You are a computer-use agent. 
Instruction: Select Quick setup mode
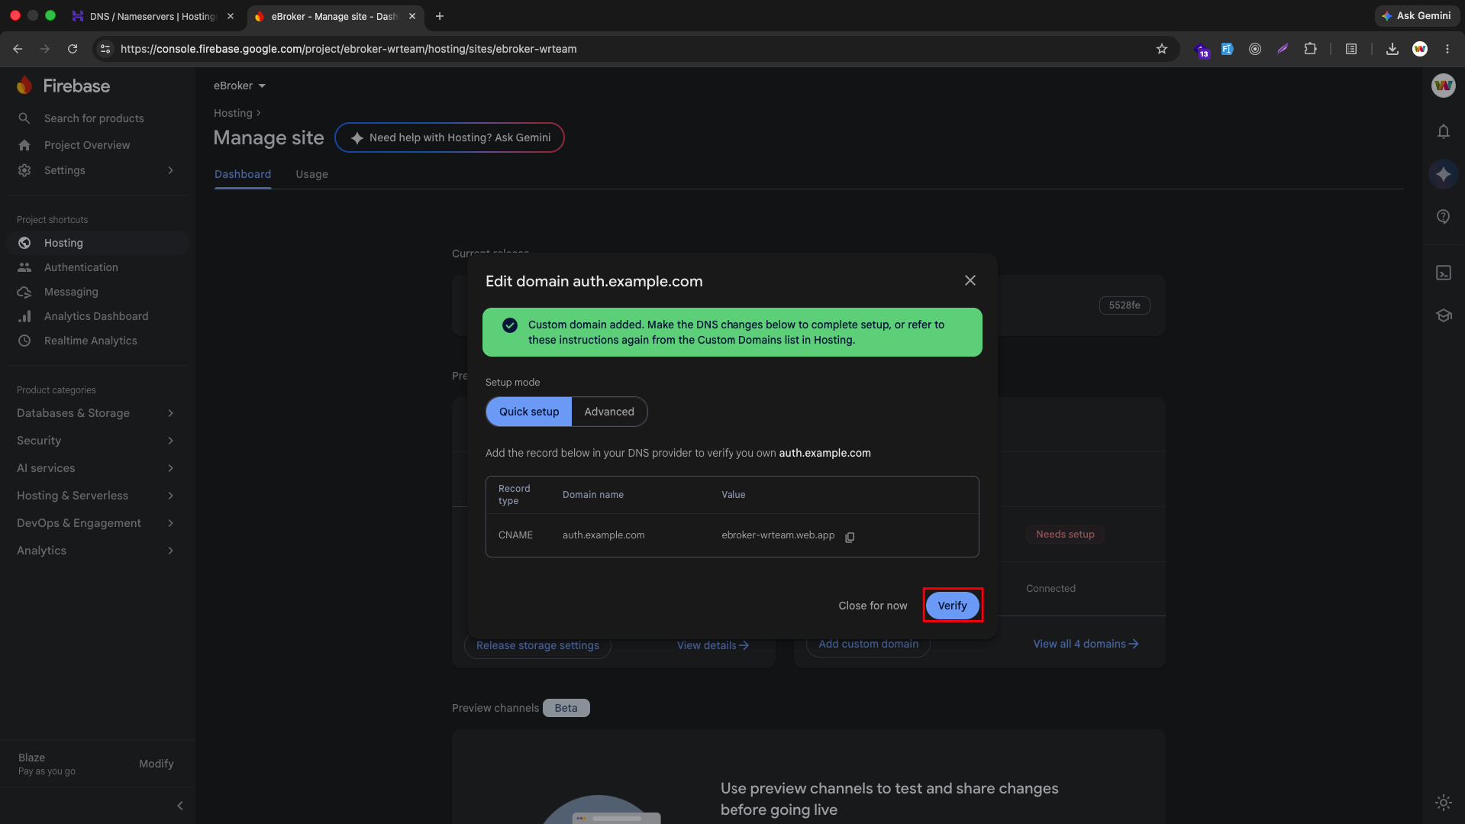click(528, 412)
